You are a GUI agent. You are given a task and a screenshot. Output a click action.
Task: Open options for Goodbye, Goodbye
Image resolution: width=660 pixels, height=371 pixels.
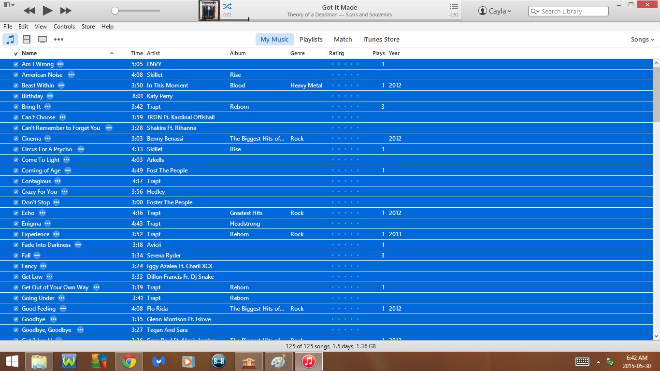click(80, 330)
